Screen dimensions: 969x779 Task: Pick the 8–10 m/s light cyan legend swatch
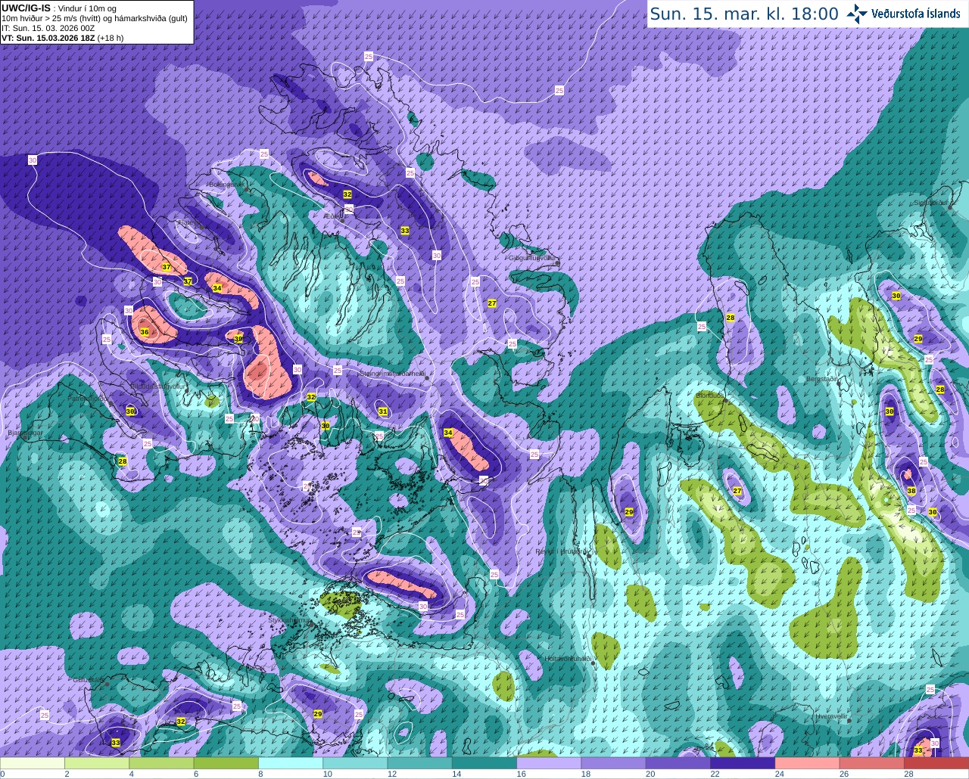291,763
